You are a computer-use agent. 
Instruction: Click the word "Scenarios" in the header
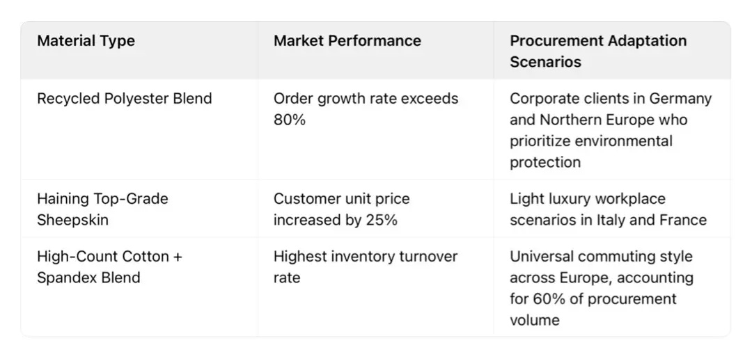click(545, 61)
